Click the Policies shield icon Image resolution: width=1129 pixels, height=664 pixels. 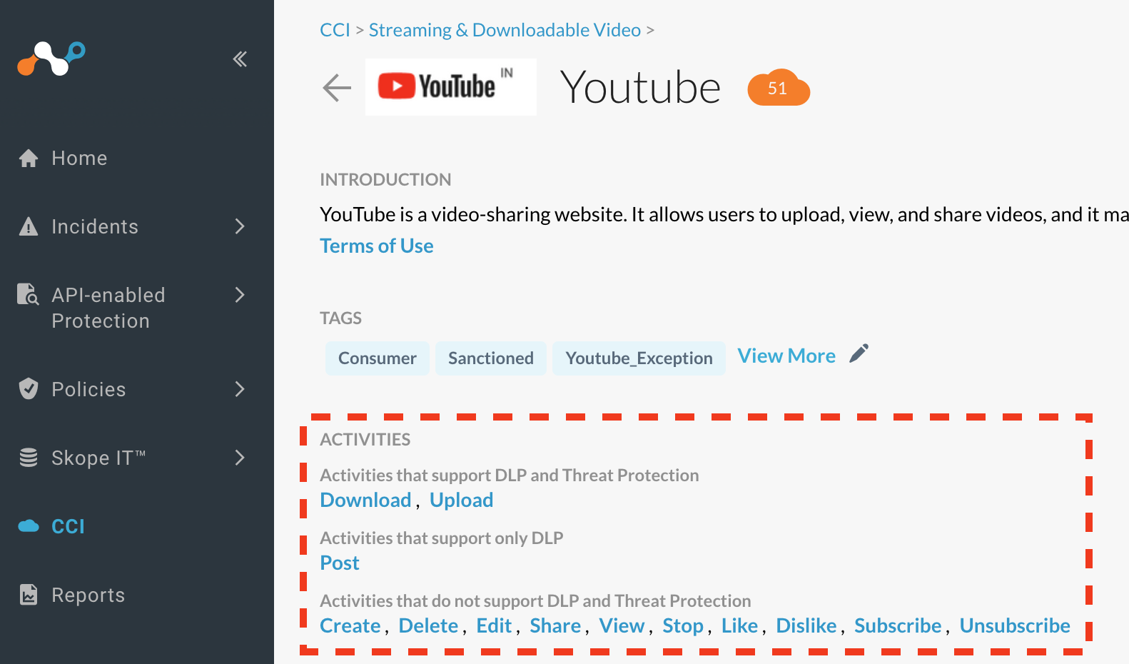(29, 389)
